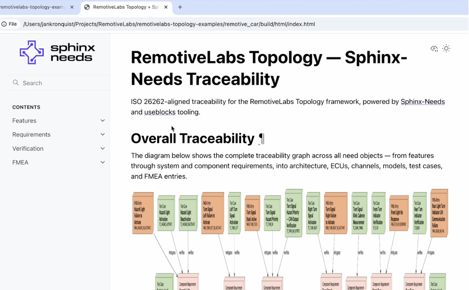
Task: Click Test Case node Rear Turn Indicator Verification
Action: (419, 213)
